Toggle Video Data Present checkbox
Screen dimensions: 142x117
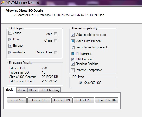pyautogui.click(x=73, y=41)
